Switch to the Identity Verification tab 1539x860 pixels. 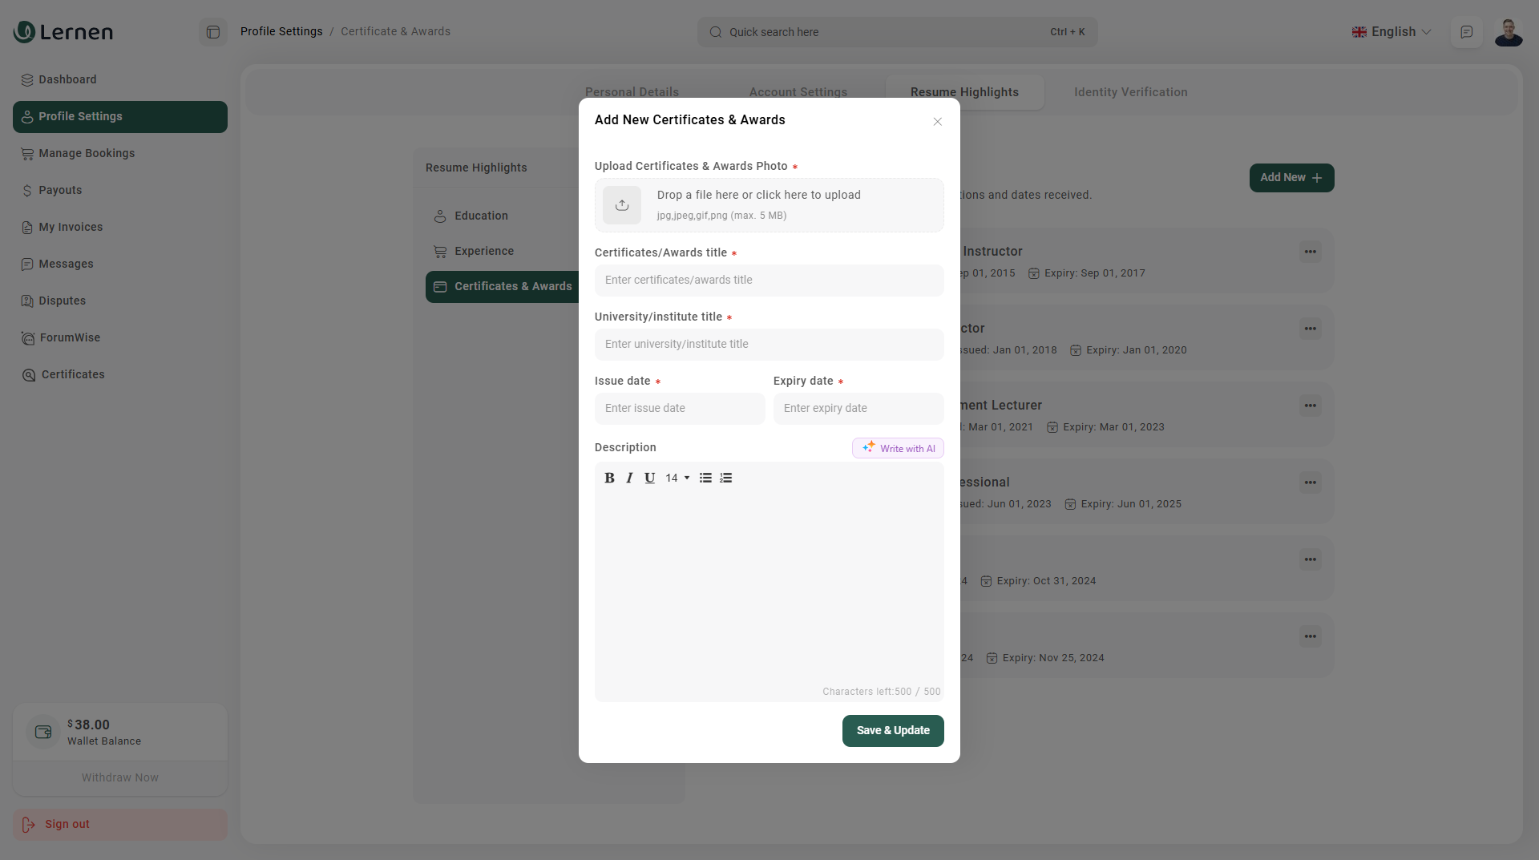1130,92
